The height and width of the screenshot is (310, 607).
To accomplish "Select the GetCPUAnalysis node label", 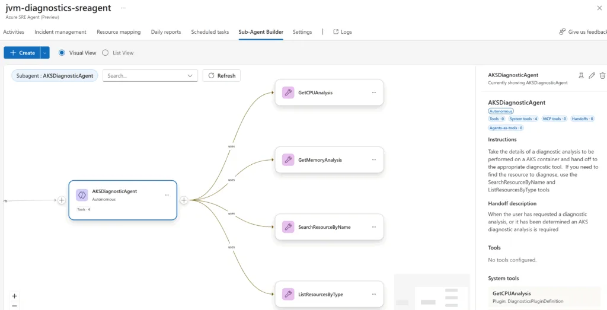I will [315, 93].
